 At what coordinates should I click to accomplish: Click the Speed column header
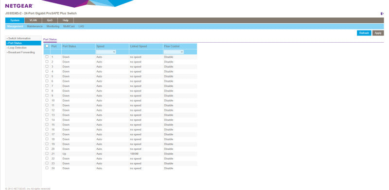click(x=100, y=46)
